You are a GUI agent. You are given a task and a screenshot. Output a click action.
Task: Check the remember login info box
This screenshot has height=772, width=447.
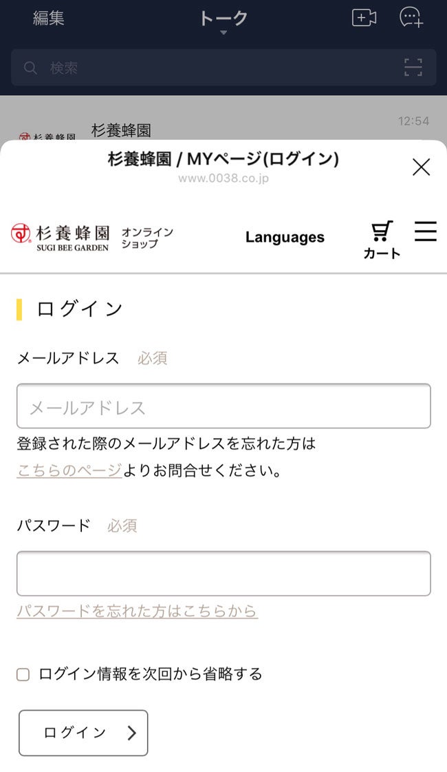point(23,674)
